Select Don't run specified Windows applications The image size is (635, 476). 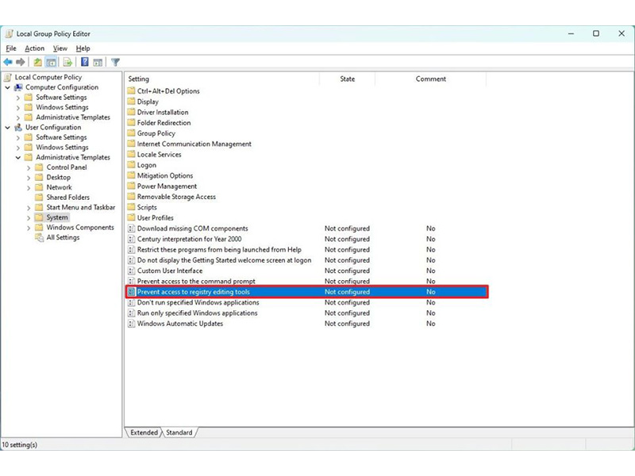198,302
